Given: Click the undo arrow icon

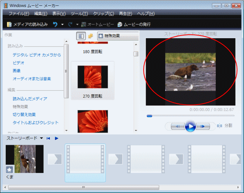Looking at the screenshot, I should click(x=55, y=24).
